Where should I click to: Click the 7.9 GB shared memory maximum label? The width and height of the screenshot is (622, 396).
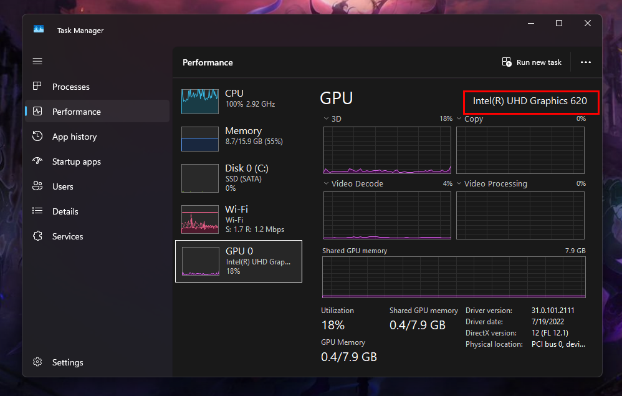575,251
